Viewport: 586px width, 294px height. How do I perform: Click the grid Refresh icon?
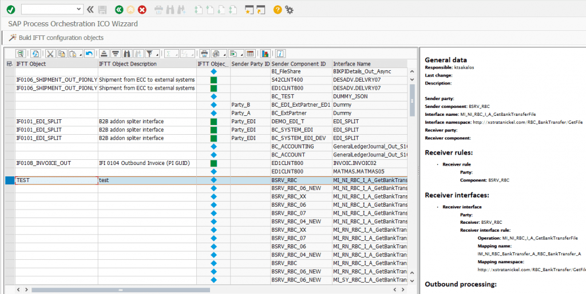click(x=35, y=54)
